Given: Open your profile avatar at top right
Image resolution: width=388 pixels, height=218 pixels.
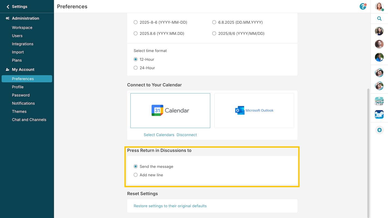Looking at the screenshot, I should (x=379, y=6).
